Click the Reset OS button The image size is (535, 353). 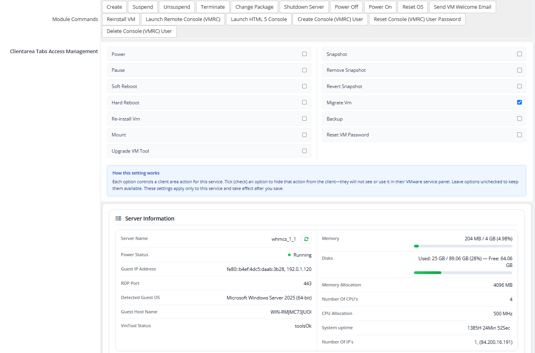(x=413, y=7)
